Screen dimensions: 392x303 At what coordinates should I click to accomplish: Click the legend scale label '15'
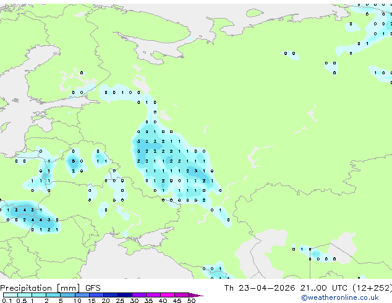92,301
